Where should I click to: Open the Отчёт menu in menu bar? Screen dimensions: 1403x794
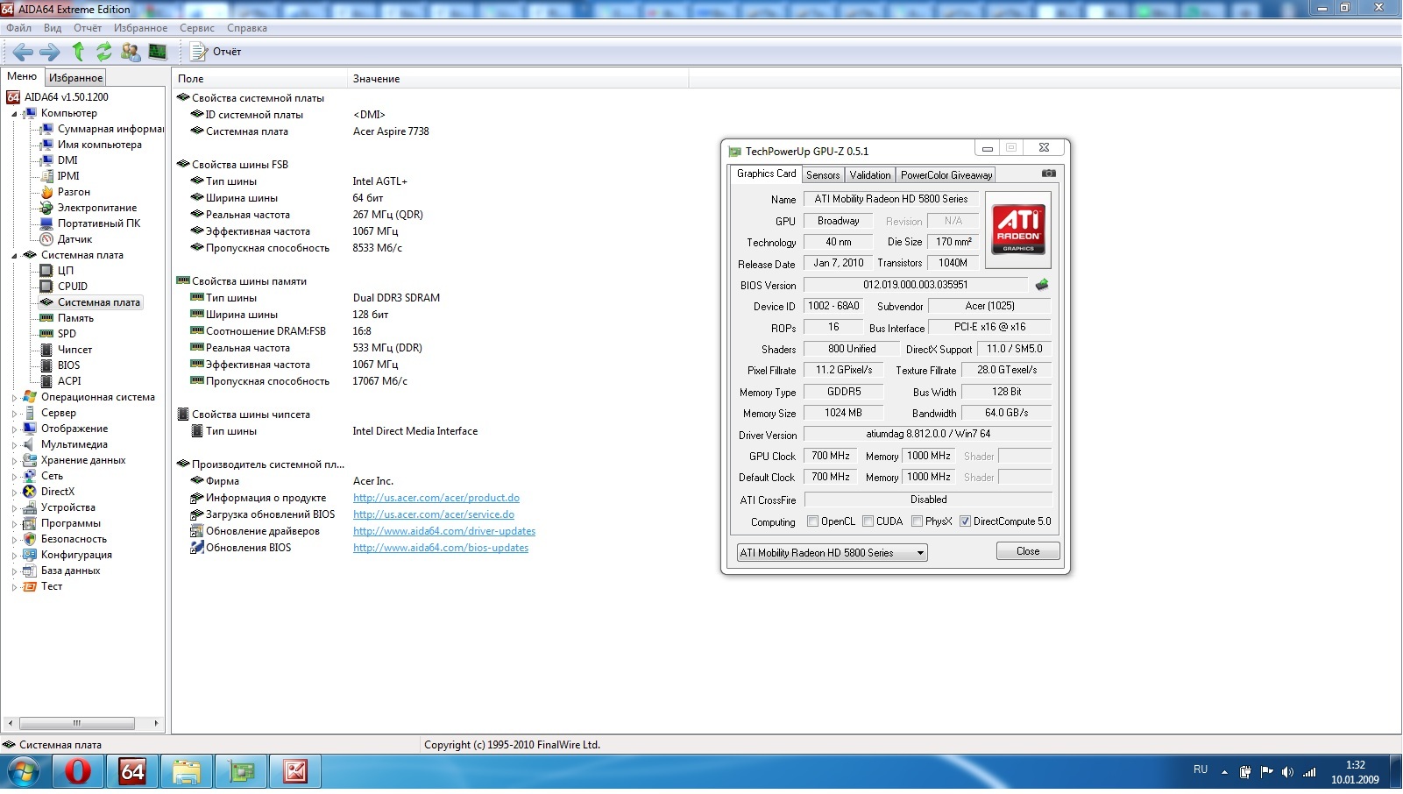click(88, 28)
